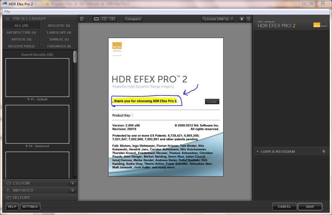Favorite the 01 - Default preset star
This screenshot has width=332, height=215.
coord(28,99)
